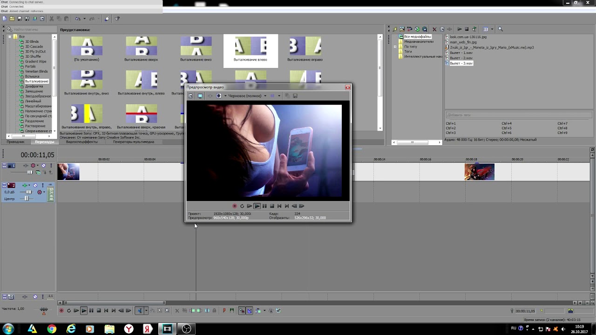Click record button in the video preview window
Image resolution: width=596 pixels, height=335 pixels.
click(x=235, y=206)
